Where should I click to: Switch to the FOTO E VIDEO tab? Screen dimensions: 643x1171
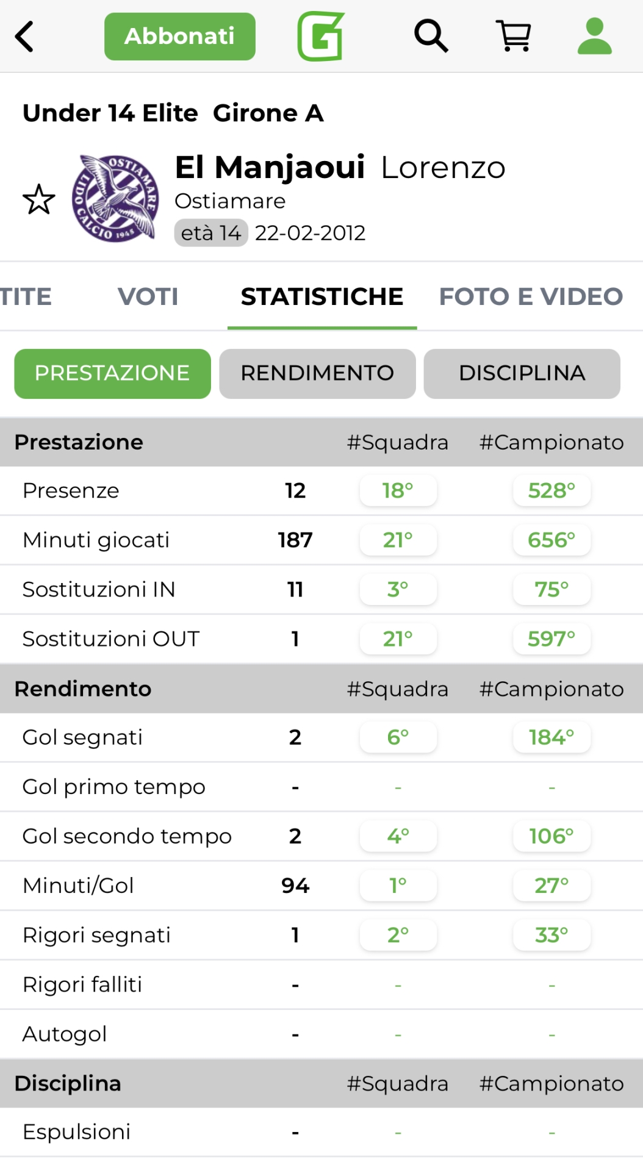[531, 297]
